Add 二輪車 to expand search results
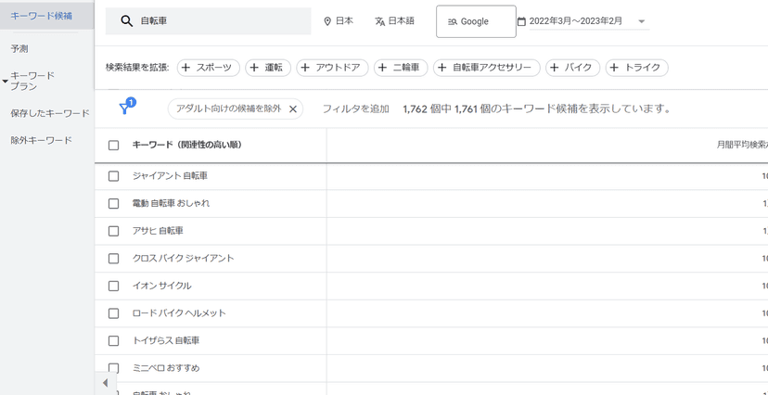768x395 pixels. [401, 68]
